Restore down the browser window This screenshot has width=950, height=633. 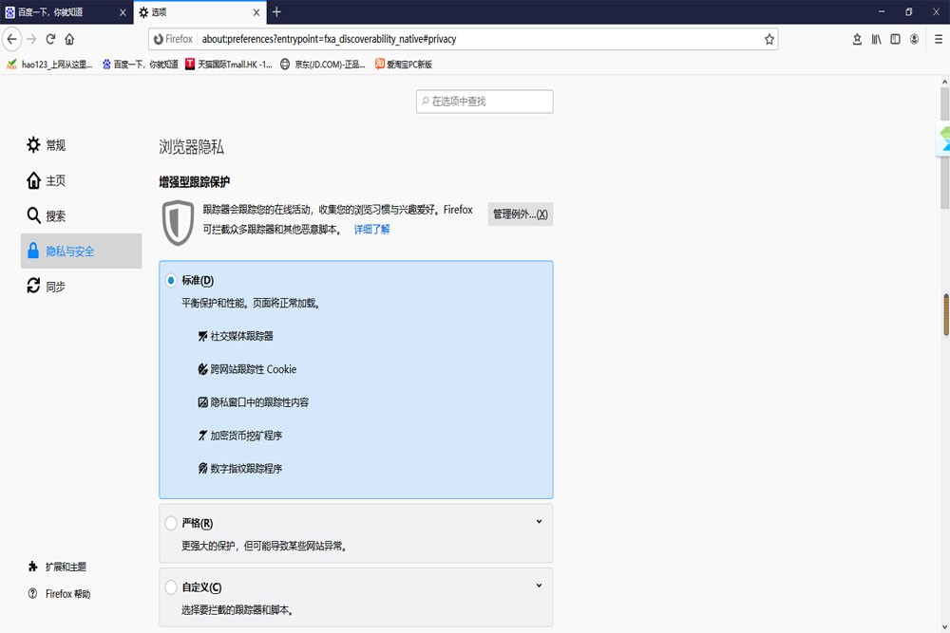909,12
